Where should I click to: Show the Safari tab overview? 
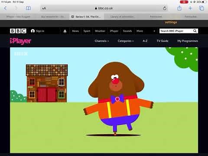click(201, 8)
